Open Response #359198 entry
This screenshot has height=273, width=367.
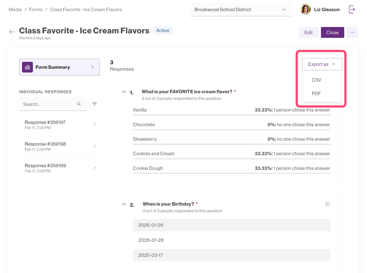(x=59, y=146)
